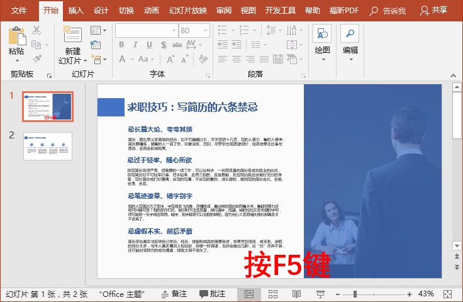
Task: Open font name combo box dropdown
Action: [x=174, y=30]
